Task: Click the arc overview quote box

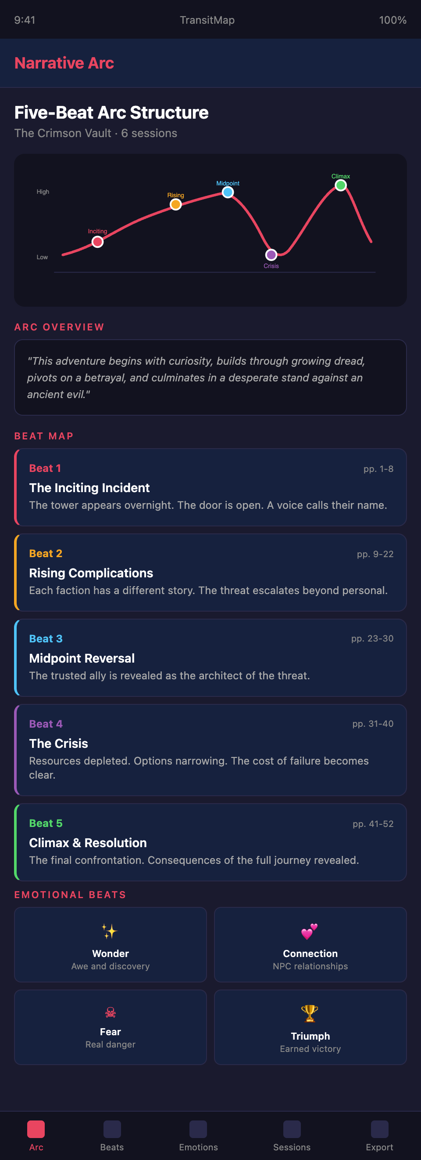Action: point(210,377)
